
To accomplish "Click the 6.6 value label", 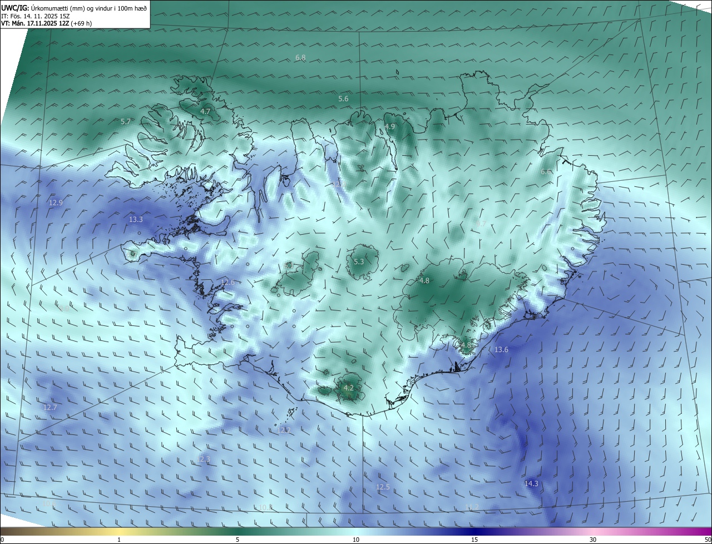I will point(546,172).
